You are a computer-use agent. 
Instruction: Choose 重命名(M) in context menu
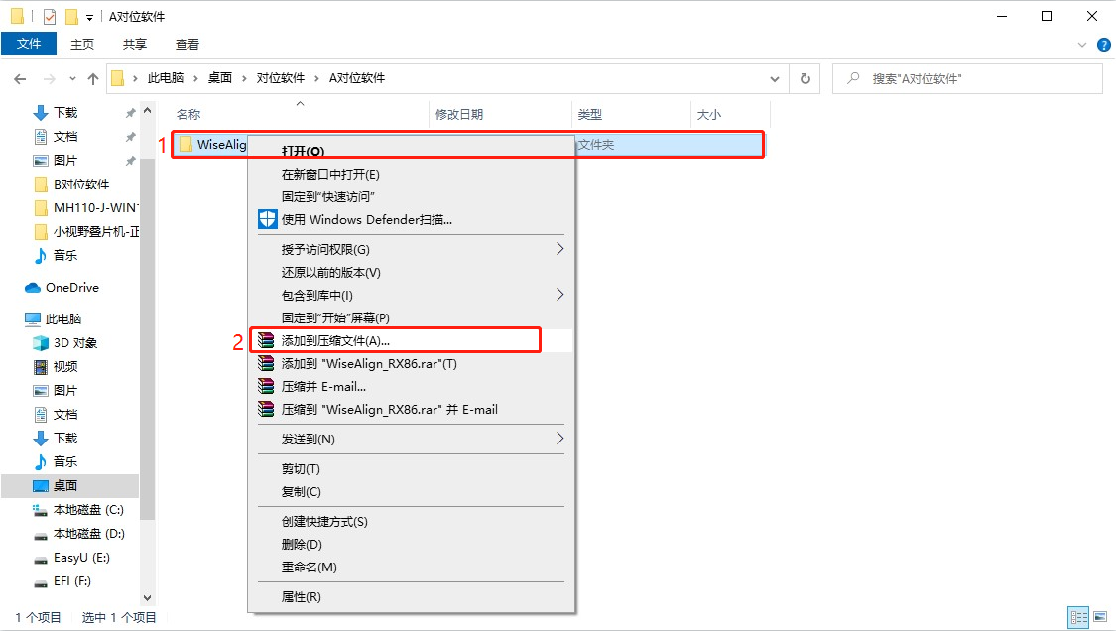[309, 568]
